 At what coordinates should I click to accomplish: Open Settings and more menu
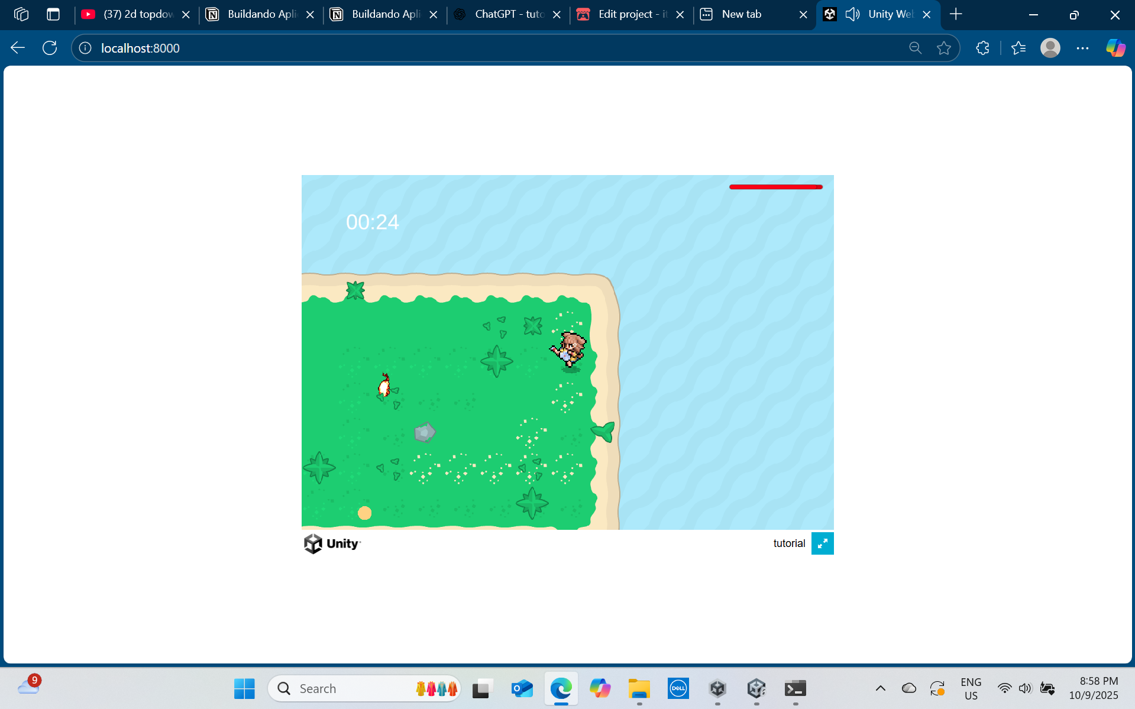(1082, 48)
